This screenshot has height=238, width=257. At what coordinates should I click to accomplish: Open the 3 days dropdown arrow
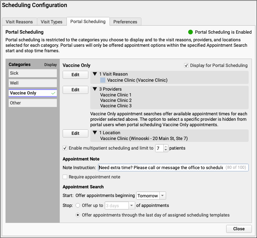(131, 205)
